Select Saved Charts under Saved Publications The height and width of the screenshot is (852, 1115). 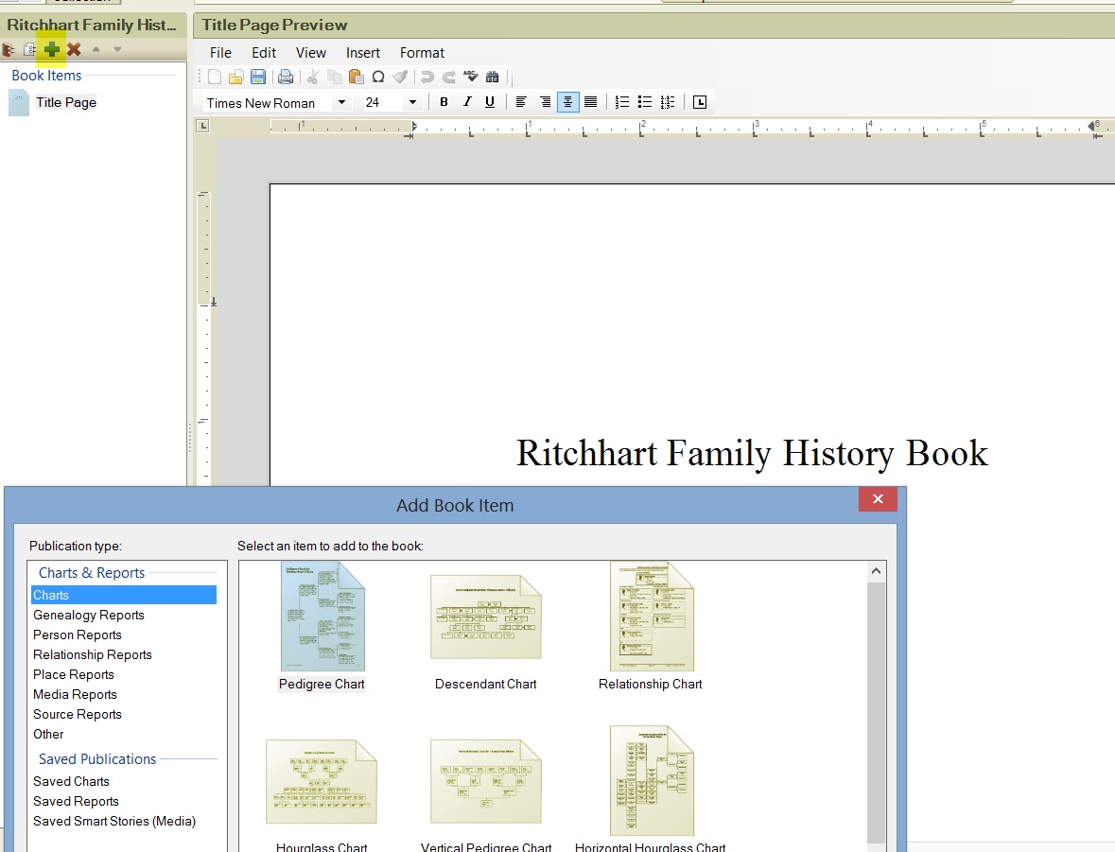pos(71,782)
